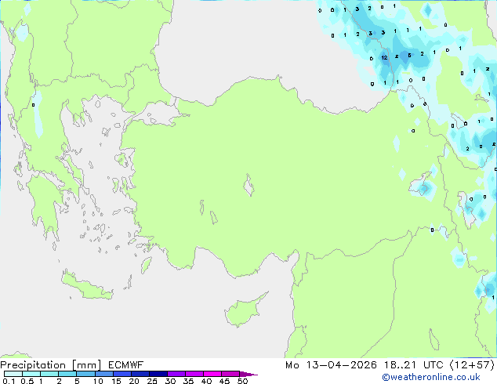
Task: Click Crete island on the map
Action: point(87,286)
